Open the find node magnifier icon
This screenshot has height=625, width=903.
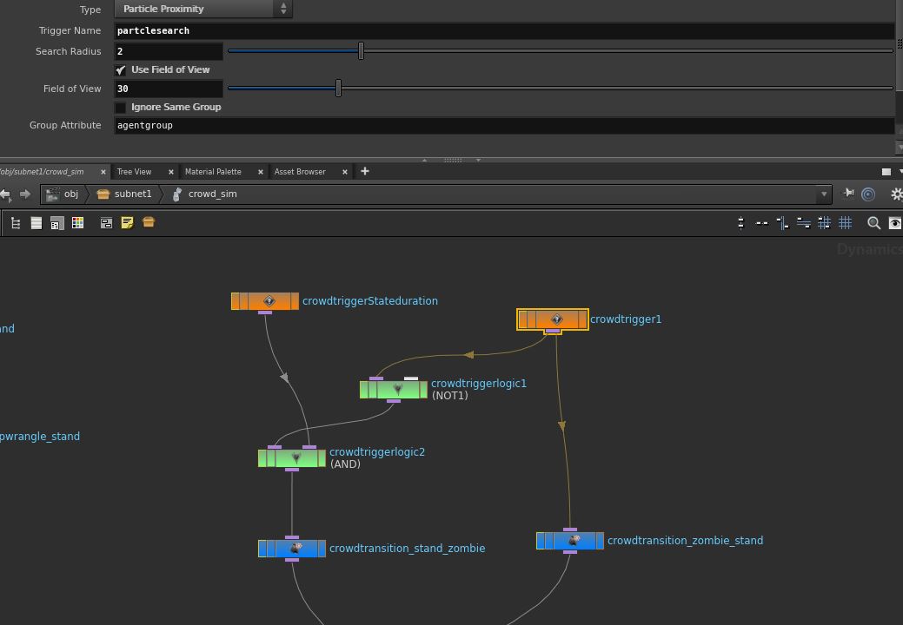(x=873, y=223)
